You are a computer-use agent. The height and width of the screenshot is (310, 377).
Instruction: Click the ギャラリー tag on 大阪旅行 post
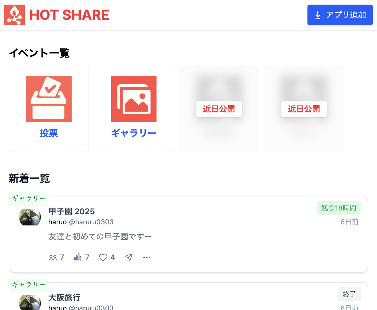(29, 285)
